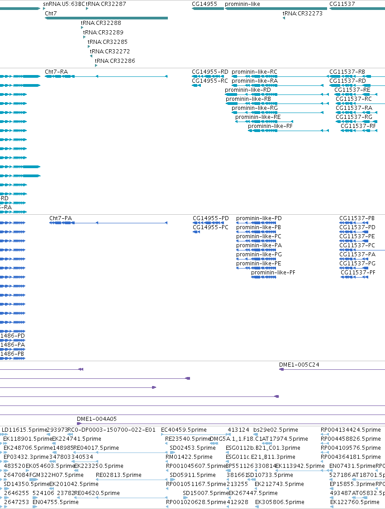The height and width of the screenshot is (509, 385).
Task: Click EST EK224741.5prime
Action: point(76,439)
